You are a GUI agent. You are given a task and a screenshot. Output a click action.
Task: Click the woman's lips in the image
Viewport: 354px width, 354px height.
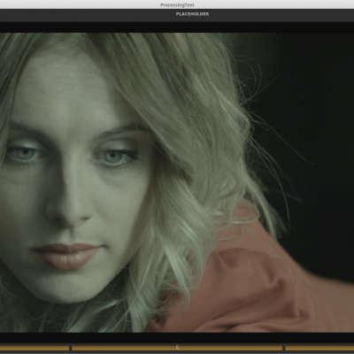pos(67,256)
